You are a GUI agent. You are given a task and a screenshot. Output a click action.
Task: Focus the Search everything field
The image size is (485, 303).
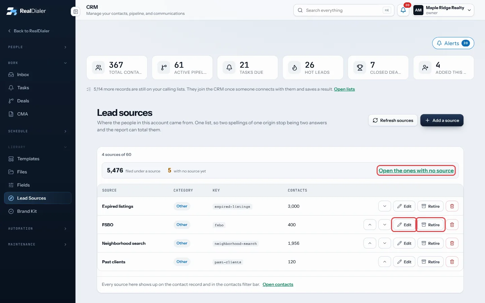pyautogui.click(x=344, y=10)
